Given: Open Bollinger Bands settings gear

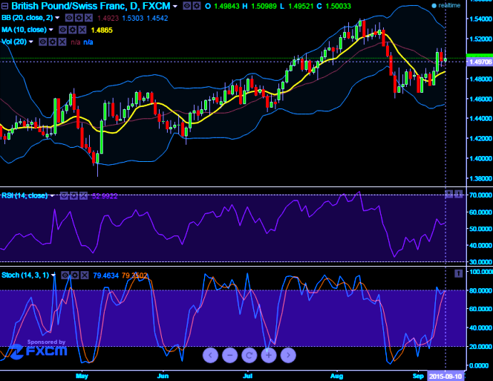Looking at the screenshot, I should 79,18.
